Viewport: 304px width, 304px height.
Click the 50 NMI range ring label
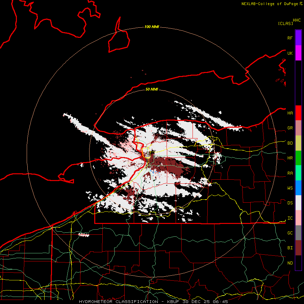pos(152,89)
